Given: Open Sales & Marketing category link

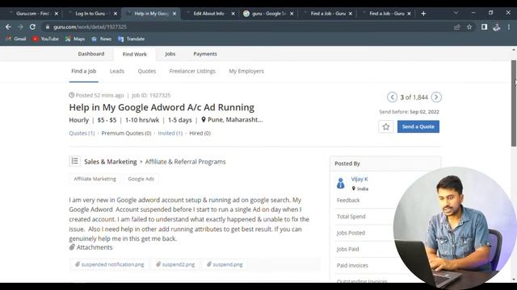Looking at the screenshot, I should [x=111, y=162].
